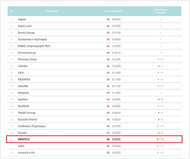
Task: Open BDBD ( Корпорация РБС) company name
Action: pos(34,46)
